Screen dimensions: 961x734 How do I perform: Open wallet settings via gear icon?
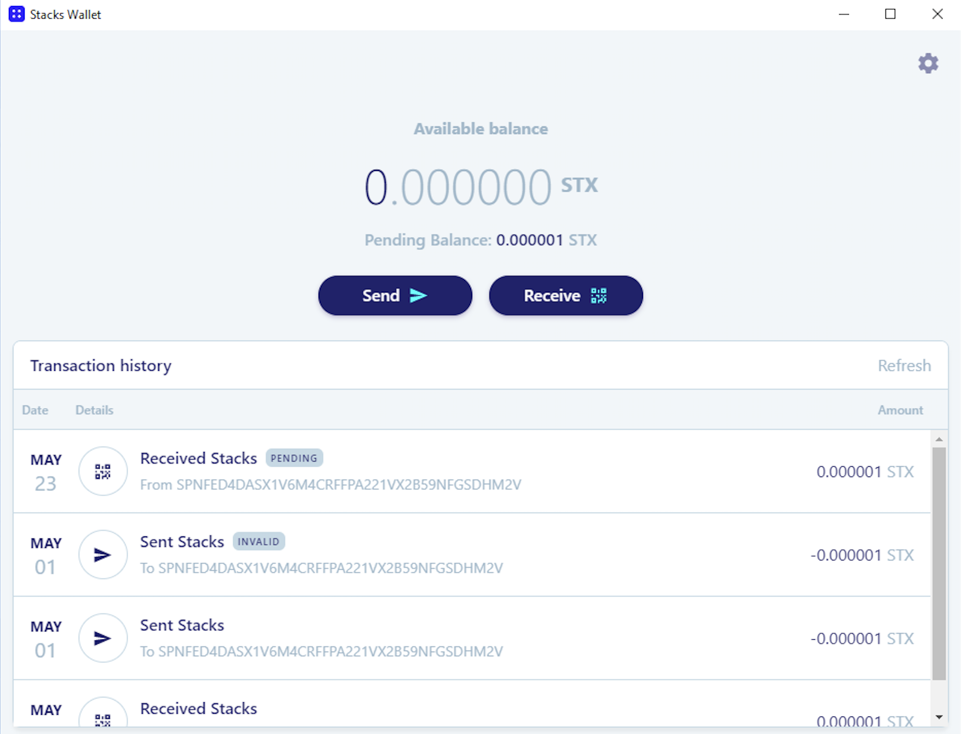coord(928,63)
